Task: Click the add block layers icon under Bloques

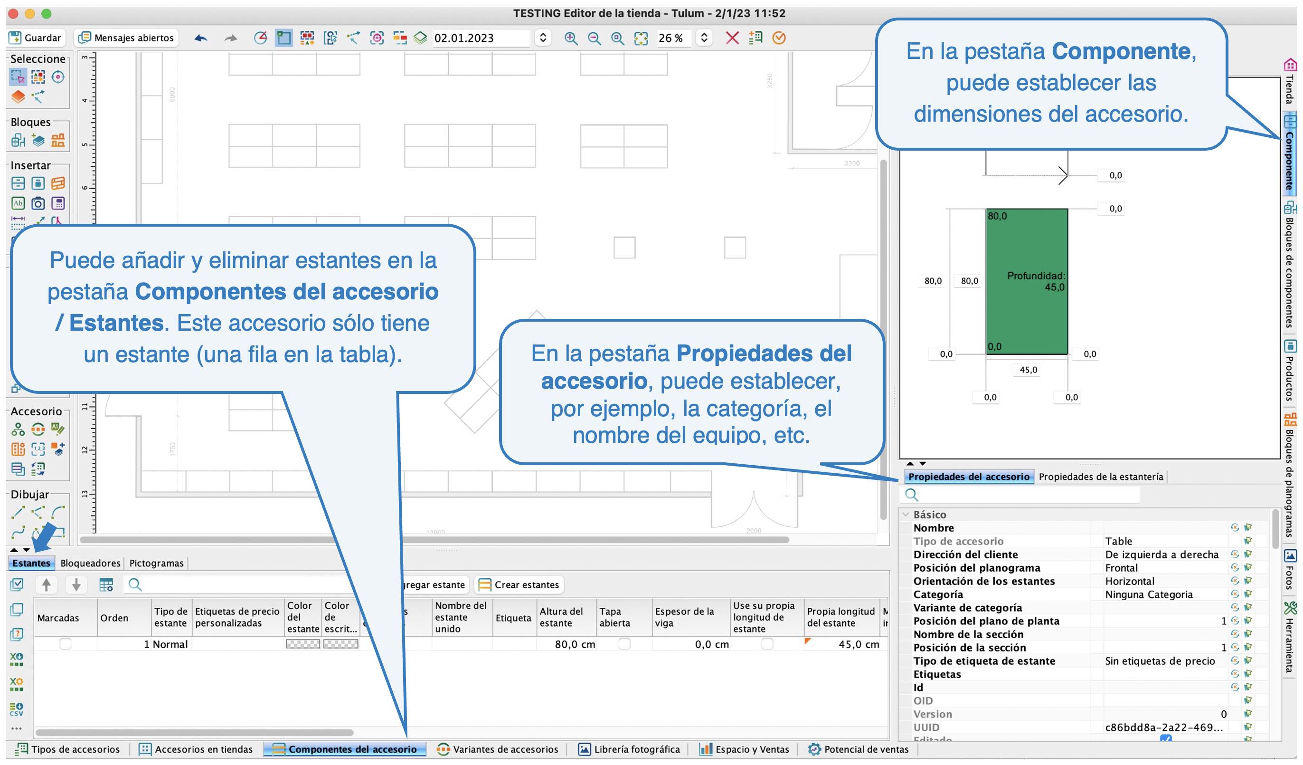Action: (38, 140)
